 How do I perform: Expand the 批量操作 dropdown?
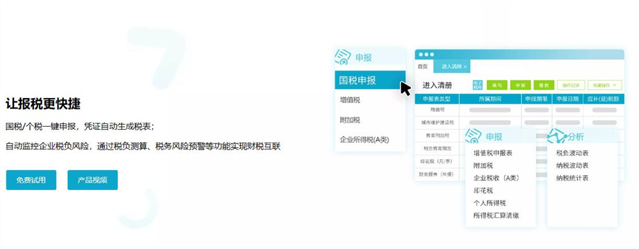[604, 85]
